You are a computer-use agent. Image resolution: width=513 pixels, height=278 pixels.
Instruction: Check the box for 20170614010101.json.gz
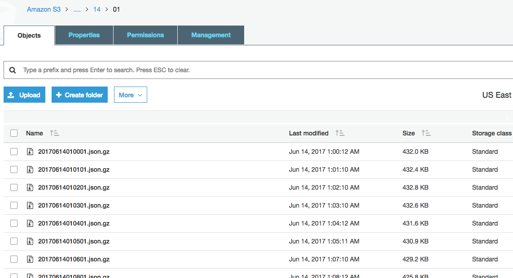pos(14,169)
